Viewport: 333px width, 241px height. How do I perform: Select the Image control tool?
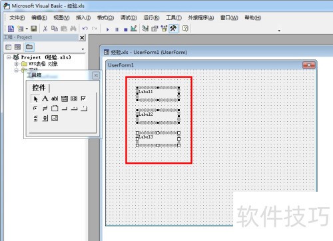coord(55,118)
